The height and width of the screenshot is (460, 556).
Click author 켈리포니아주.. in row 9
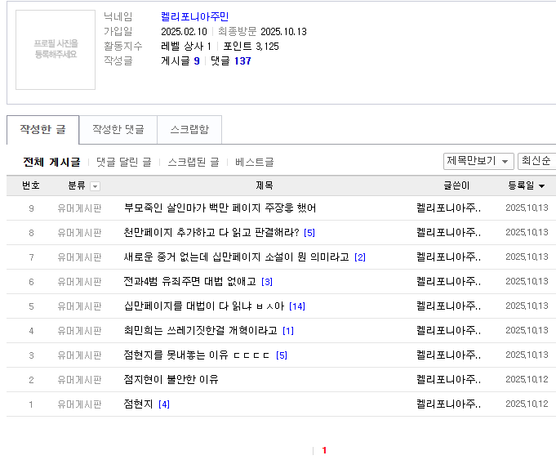pyautogui.click(x=448, y=208)
